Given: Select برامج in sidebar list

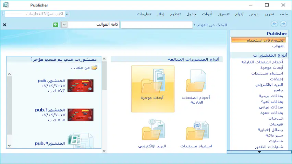Looking at the screenshot, I should pyautogui.click(x=278, y=90).
